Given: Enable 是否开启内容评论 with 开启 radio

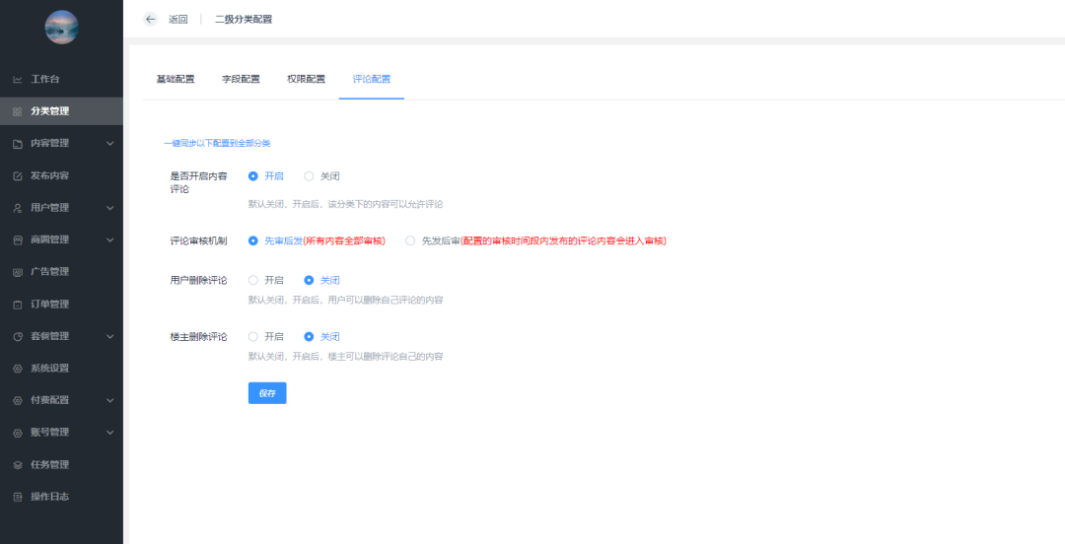Looking at the screenshot, I should pyautogui.click(x=253, y=175).
